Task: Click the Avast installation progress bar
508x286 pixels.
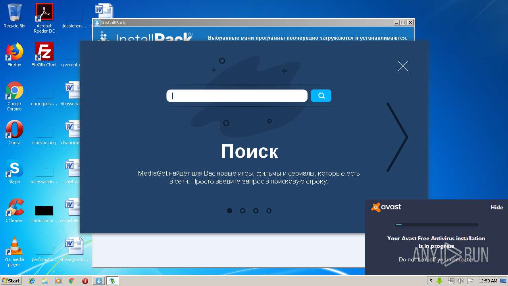Action: (437, 225)
